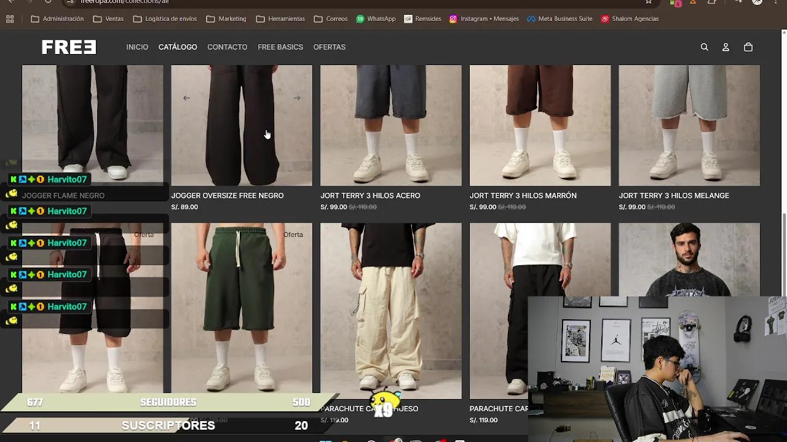Click the browser address bar URL
The height and width of the screenshot is (442, 787).
pos(124,2)
